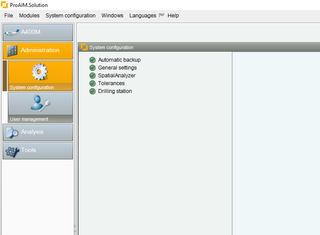Click the System configuration panel header icon
This screenshot has height=235, width=320.
coord(84,47)
